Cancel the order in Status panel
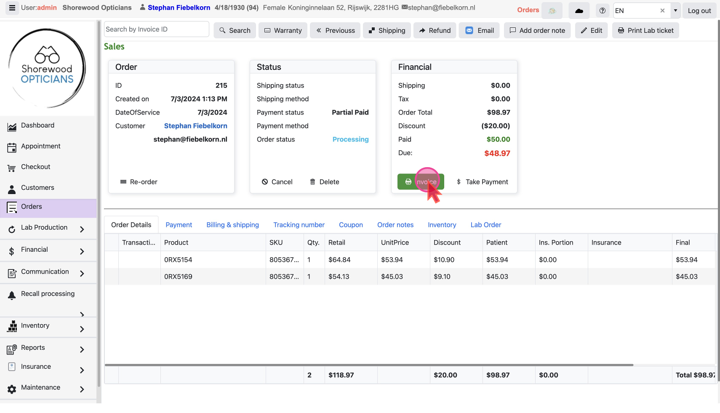 pos(277,182)
